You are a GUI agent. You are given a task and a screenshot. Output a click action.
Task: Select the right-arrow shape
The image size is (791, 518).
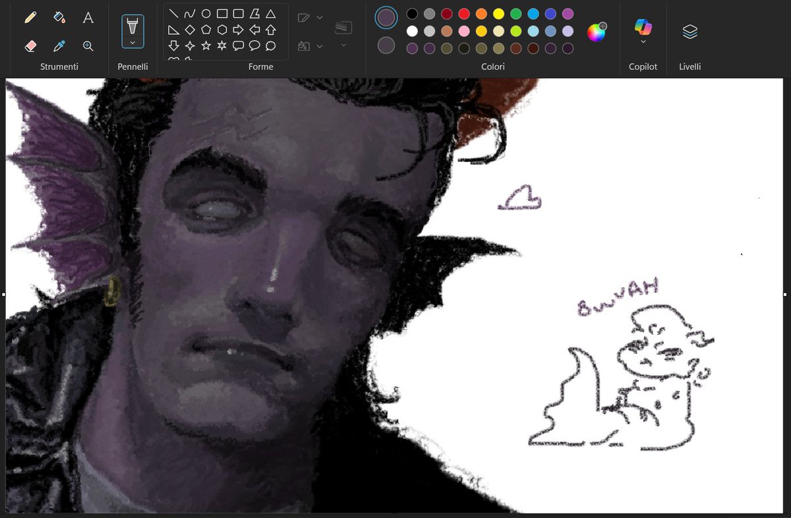(x=239, y=29)
